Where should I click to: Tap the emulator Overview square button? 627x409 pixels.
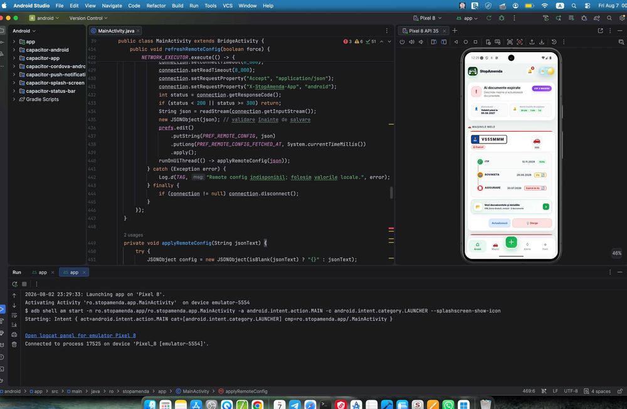pyautogui.click(x=475, y=41)
